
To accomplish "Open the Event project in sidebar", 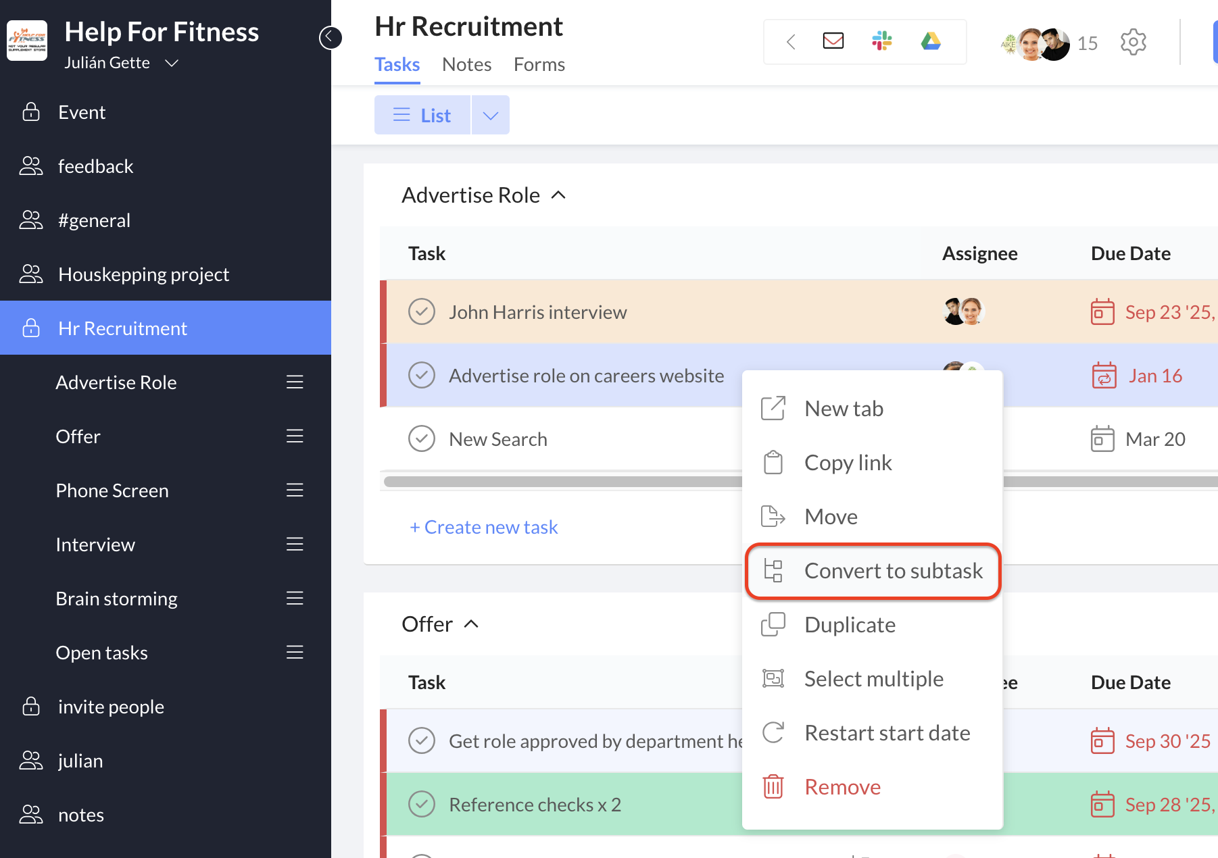I will [166, 112].
